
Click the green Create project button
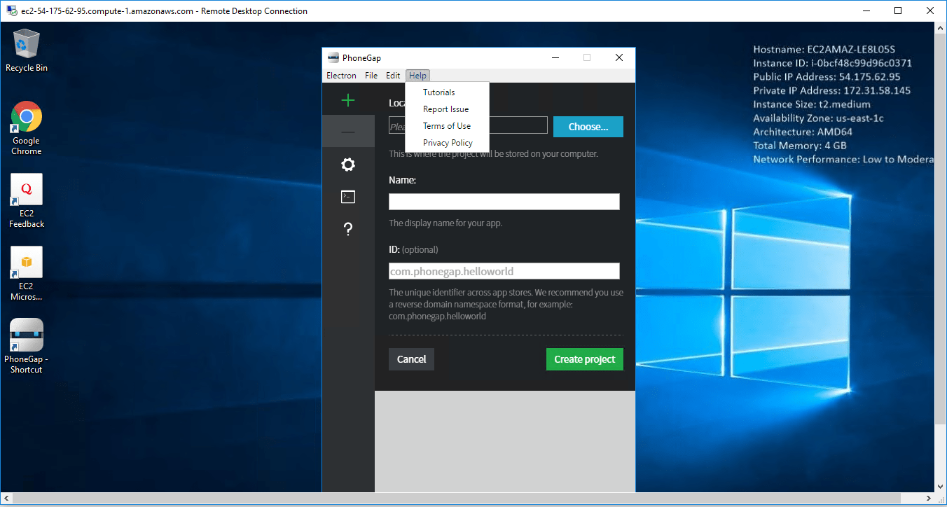coord(584,359)
